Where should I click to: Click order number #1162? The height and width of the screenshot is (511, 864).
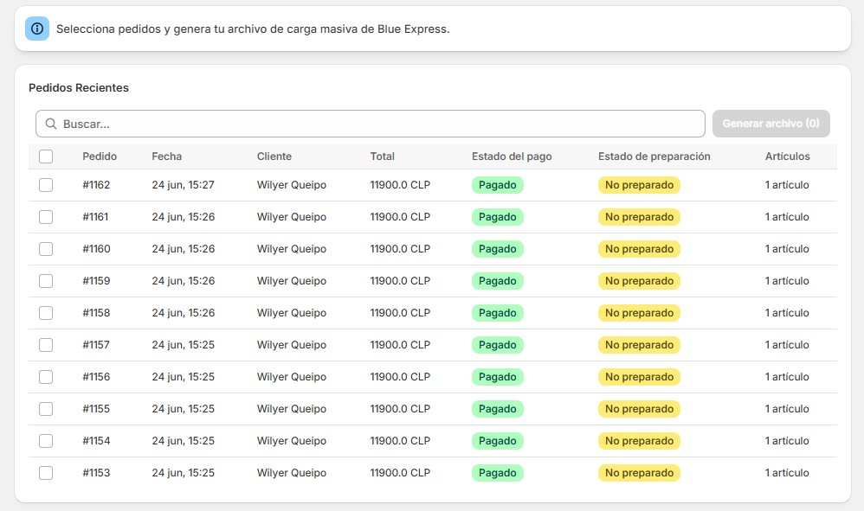click(x=96, y=185)
